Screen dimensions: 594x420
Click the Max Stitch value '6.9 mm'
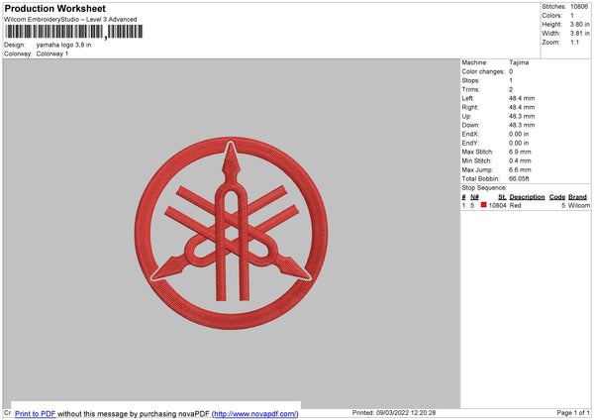point(520,152)
